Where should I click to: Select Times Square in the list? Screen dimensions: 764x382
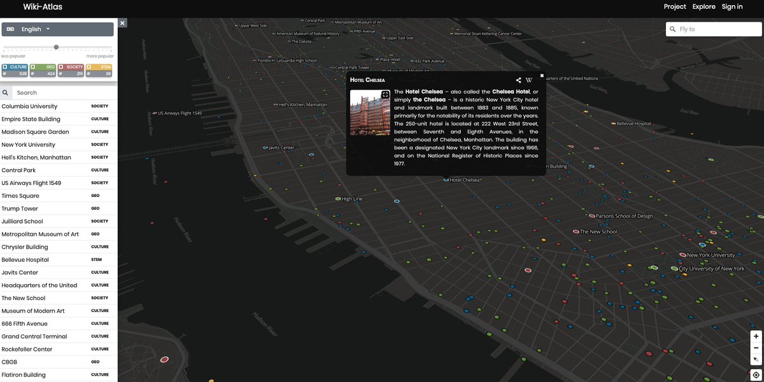[59, 196]
